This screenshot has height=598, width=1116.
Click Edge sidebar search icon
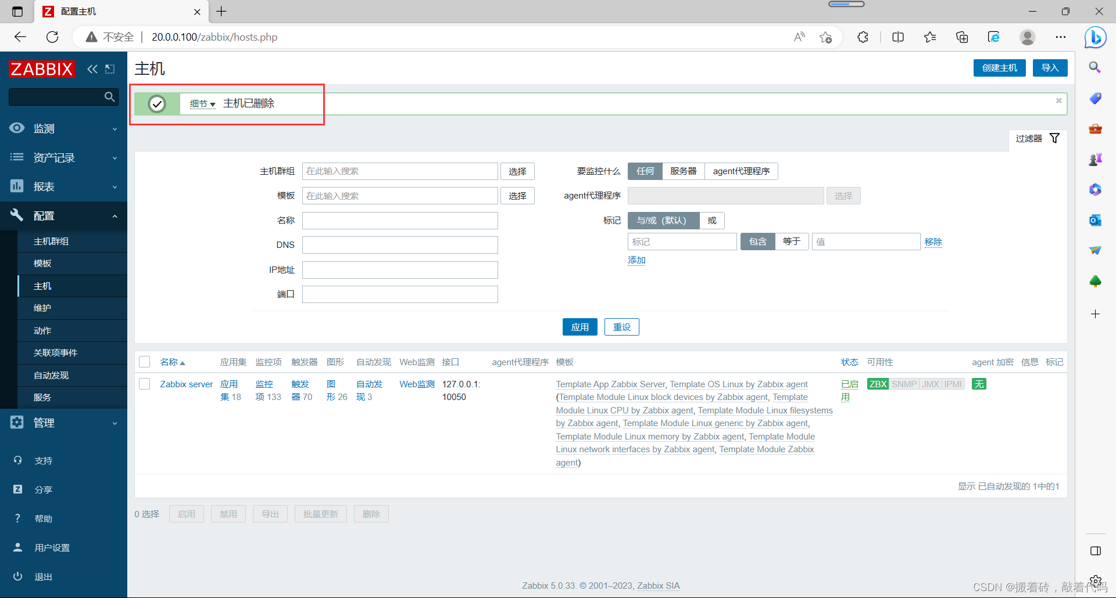[x=1095, y=67]
